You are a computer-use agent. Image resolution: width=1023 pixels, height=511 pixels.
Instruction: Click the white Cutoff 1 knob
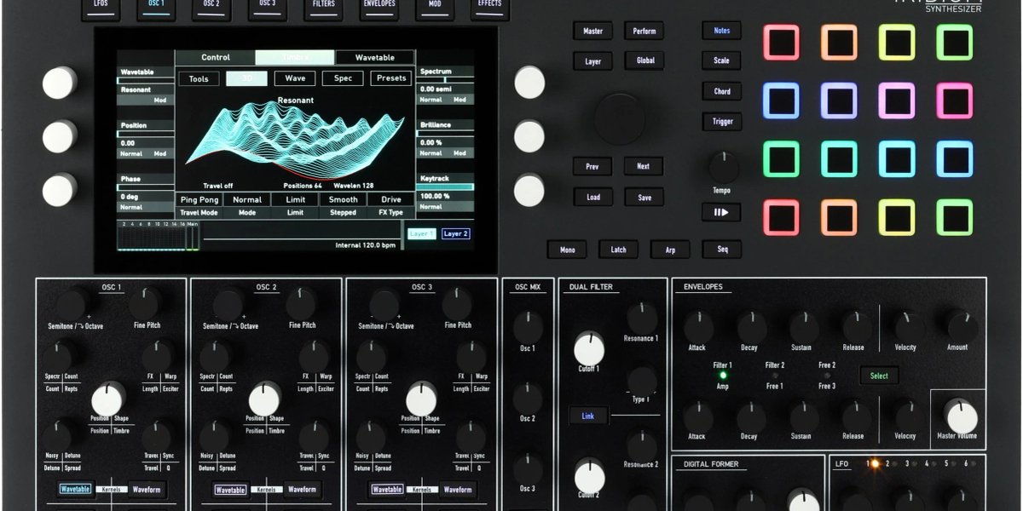(589, 349)
